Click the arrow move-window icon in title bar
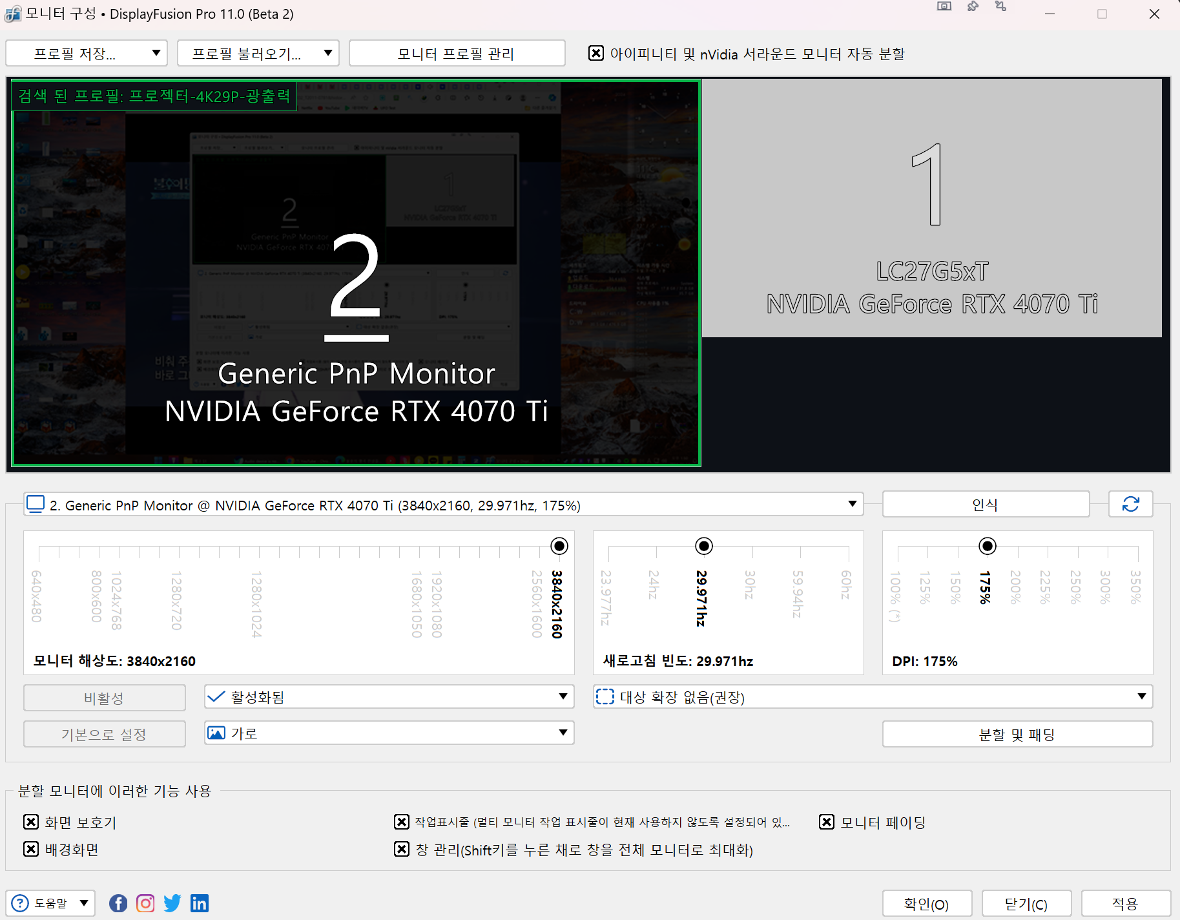1180x920 pixels. pos(1000,6)
